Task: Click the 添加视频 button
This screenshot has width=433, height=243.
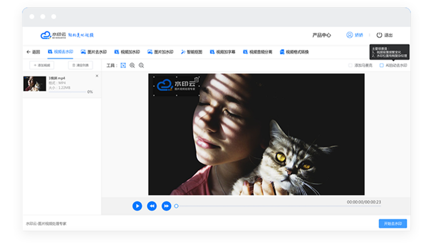Action: click(x=42, y=65)
